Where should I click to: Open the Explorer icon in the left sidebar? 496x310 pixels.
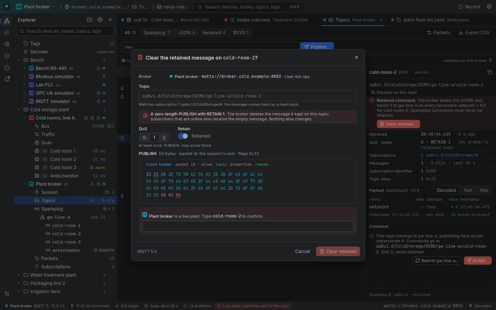[7, 21]
